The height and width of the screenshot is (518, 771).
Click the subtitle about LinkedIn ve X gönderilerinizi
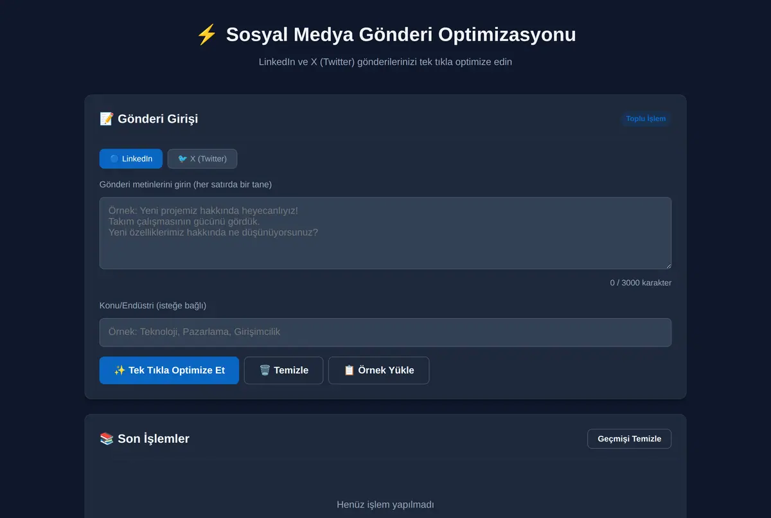(385, 62)
